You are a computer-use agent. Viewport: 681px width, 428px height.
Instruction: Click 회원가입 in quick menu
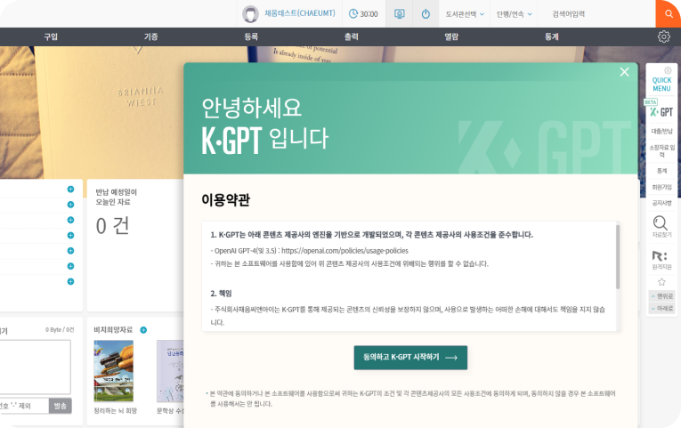click(661, 187)
